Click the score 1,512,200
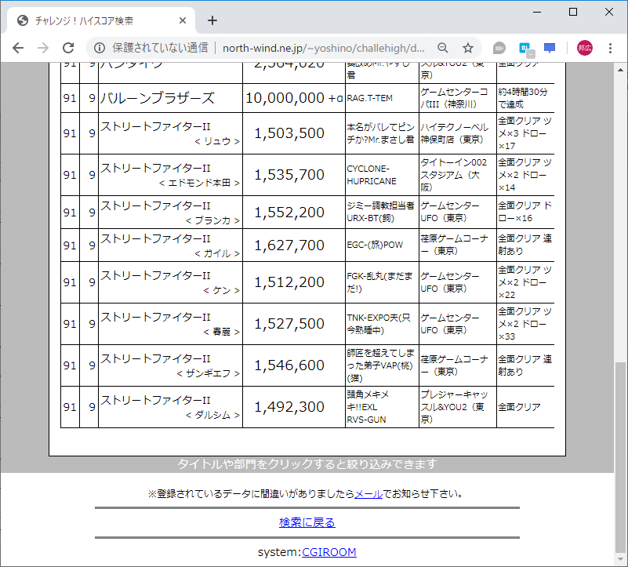Screen dimensions: 628x567 [289, 282]
